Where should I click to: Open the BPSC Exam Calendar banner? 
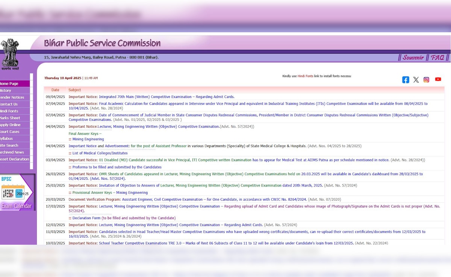tap(17, 192)
